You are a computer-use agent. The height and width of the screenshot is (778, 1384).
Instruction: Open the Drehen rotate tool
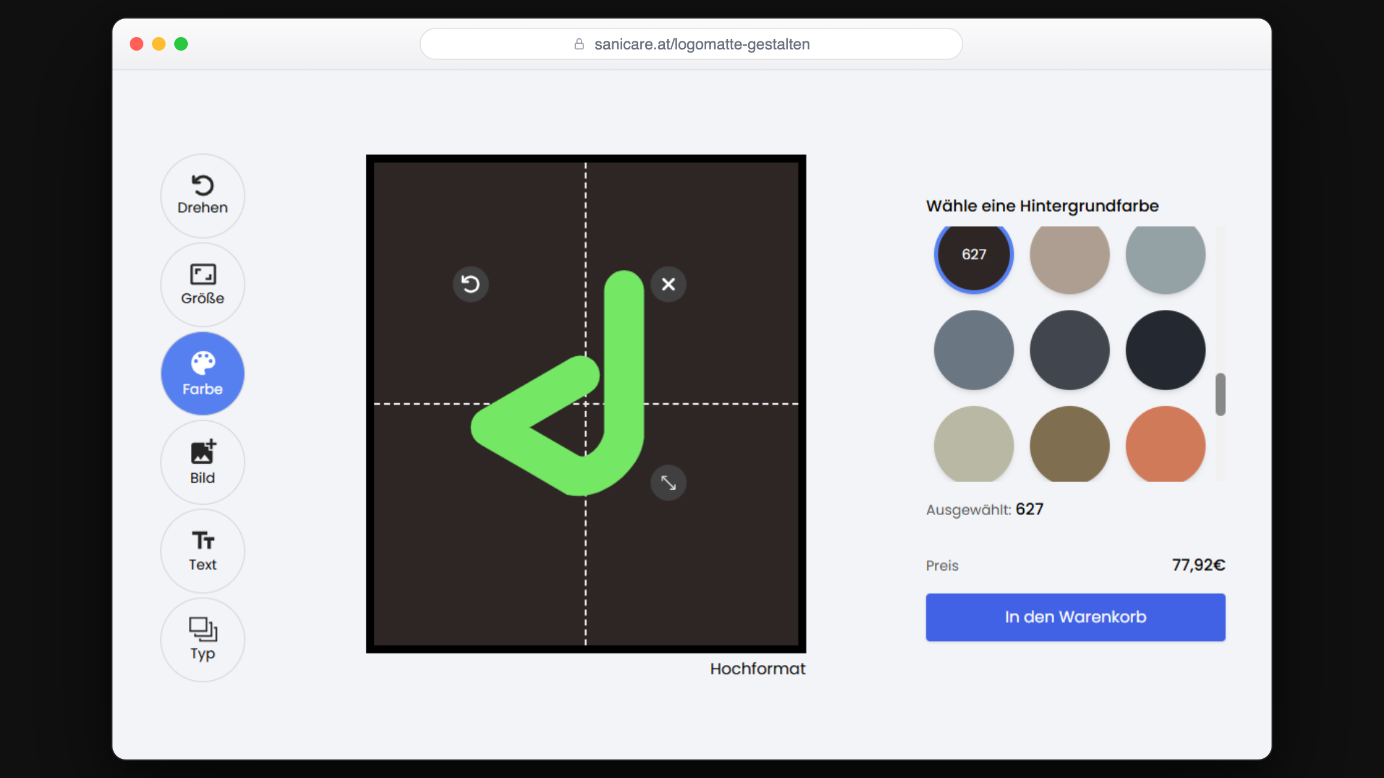click(203, 196)
